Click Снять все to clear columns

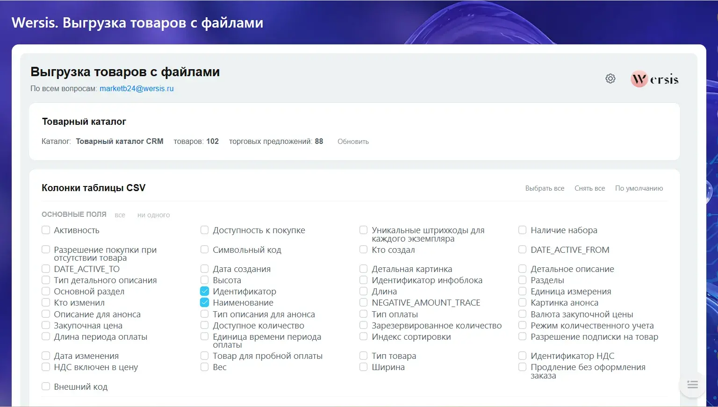[589, 188]
